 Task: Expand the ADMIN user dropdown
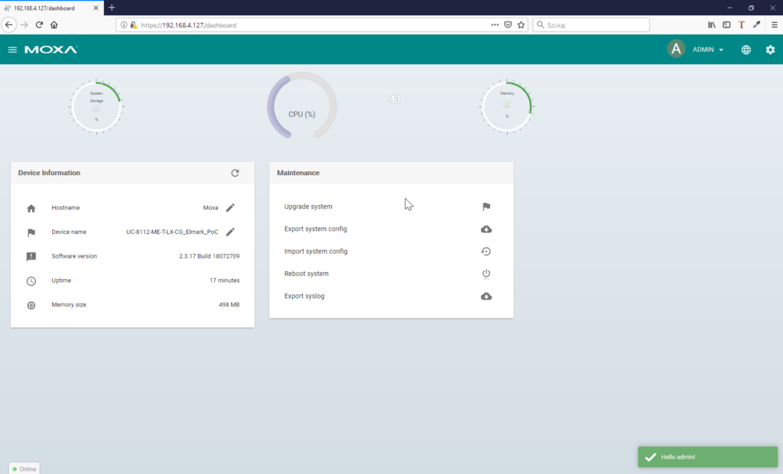(x=707, y=50)
